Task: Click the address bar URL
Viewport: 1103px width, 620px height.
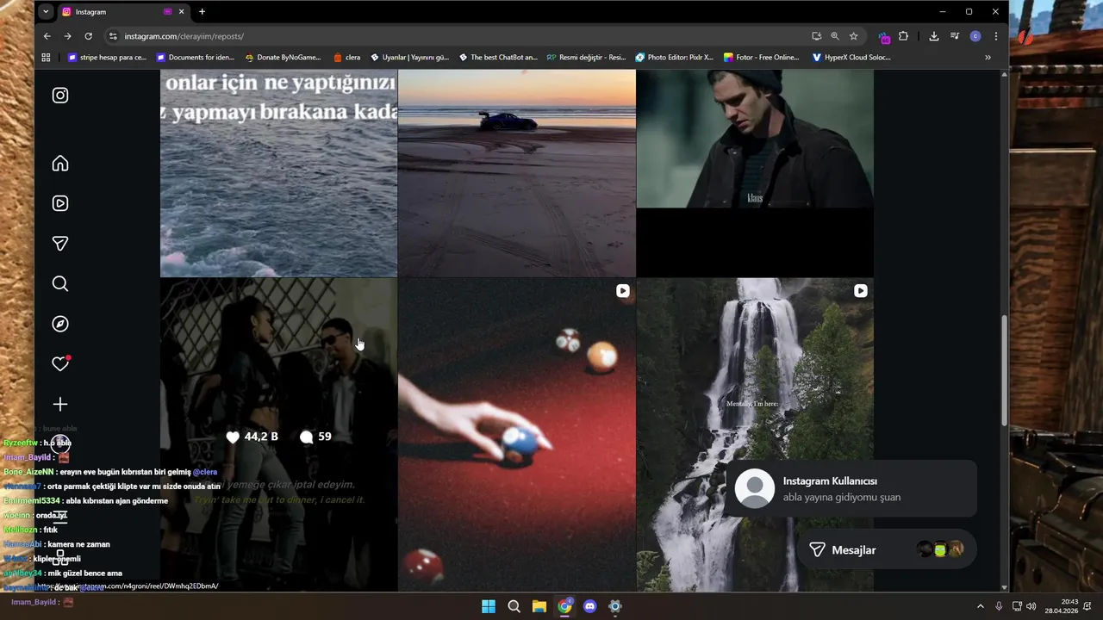Action: 184,36
